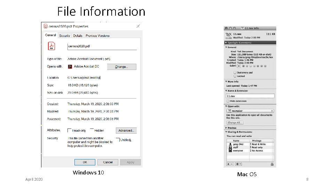
Task: Click the Location path text C:\Users\agraw\Desktop
Action: 84,78
